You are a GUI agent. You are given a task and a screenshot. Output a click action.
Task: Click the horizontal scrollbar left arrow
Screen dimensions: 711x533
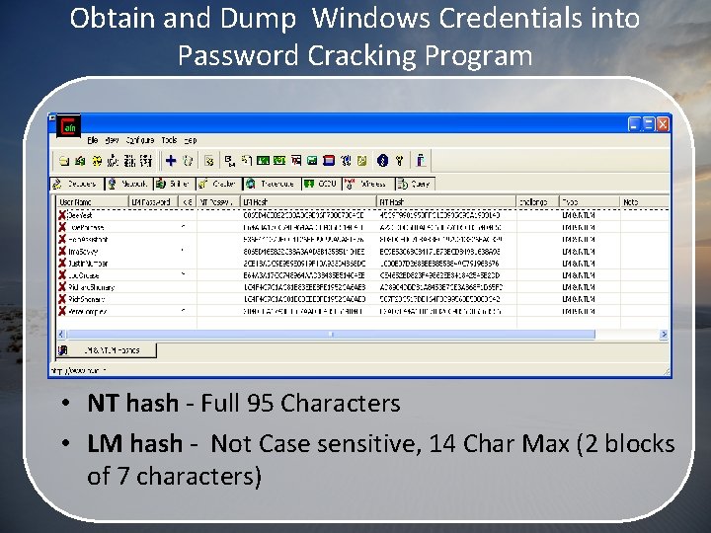62,334
